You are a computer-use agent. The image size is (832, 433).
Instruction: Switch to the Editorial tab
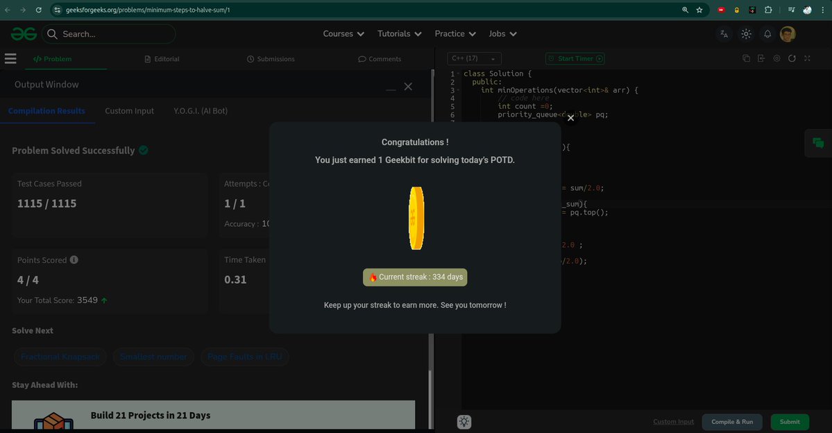(x=162, y=59)
